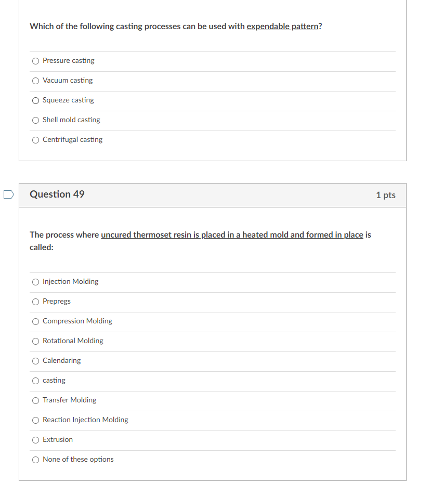The width and height of the screenshot is (444, 483).
Task: Choose Reaction Injection Molding
Action: (x=35, y=420)
